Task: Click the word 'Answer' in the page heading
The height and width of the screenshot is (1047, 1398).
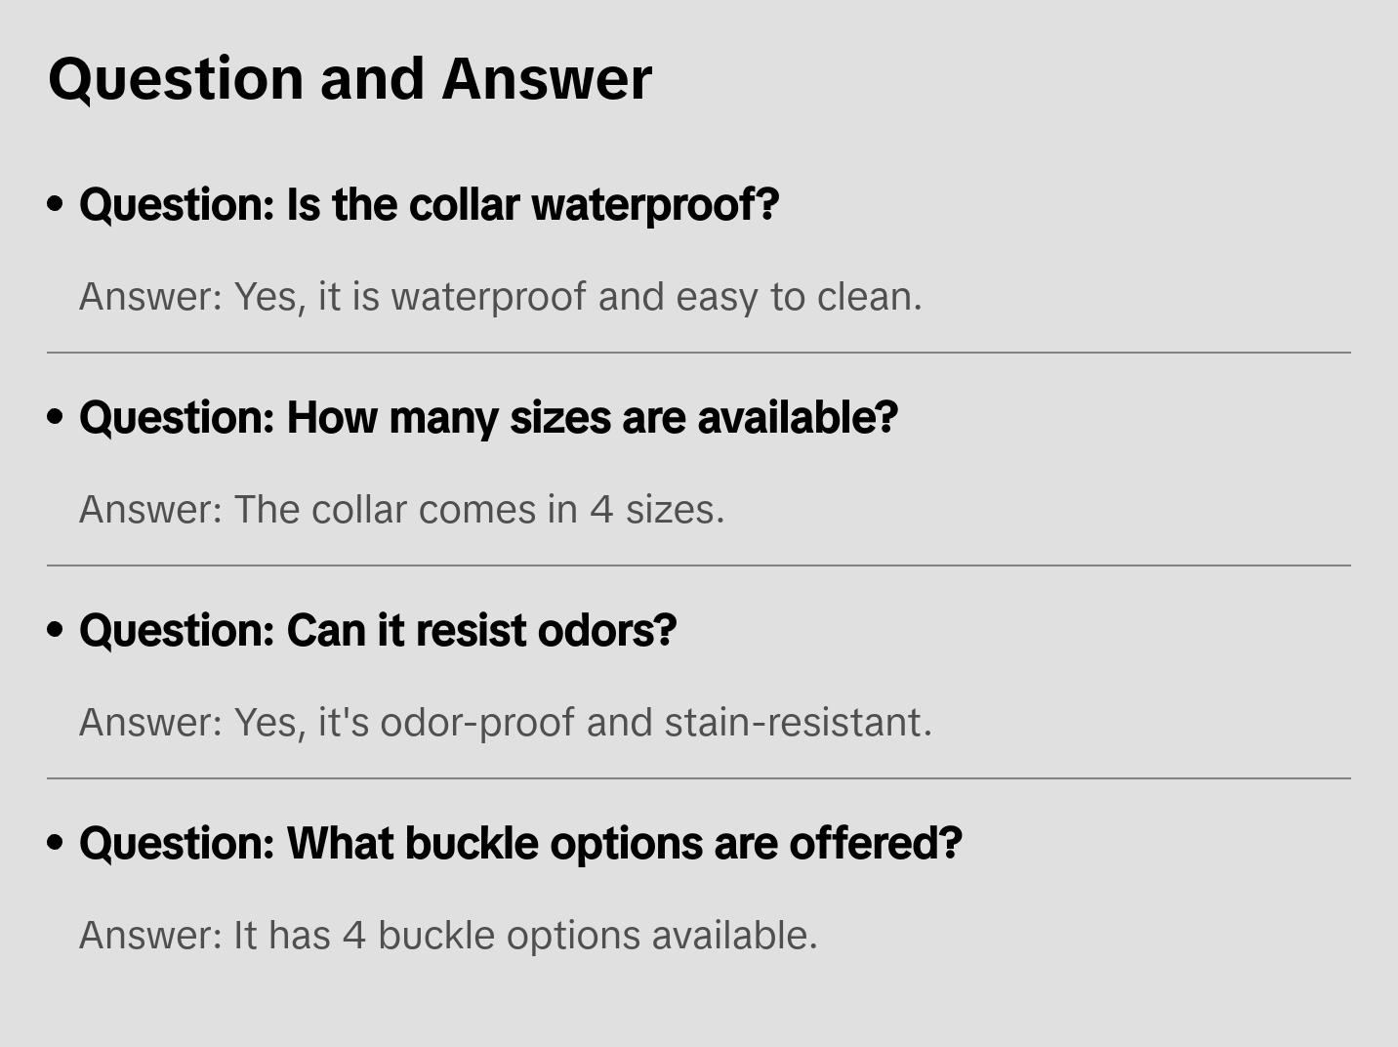Action: pyautogui.click(x=547, y=78)
